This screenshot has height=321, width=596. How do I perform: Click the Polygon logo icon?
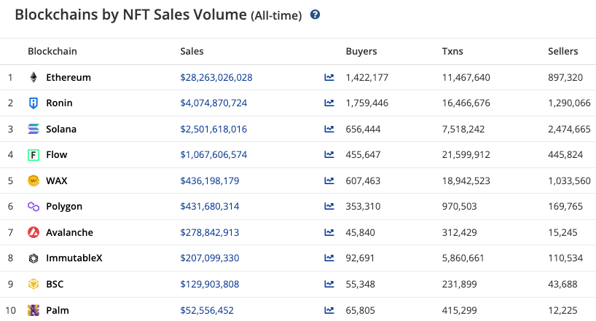point(33,207)
